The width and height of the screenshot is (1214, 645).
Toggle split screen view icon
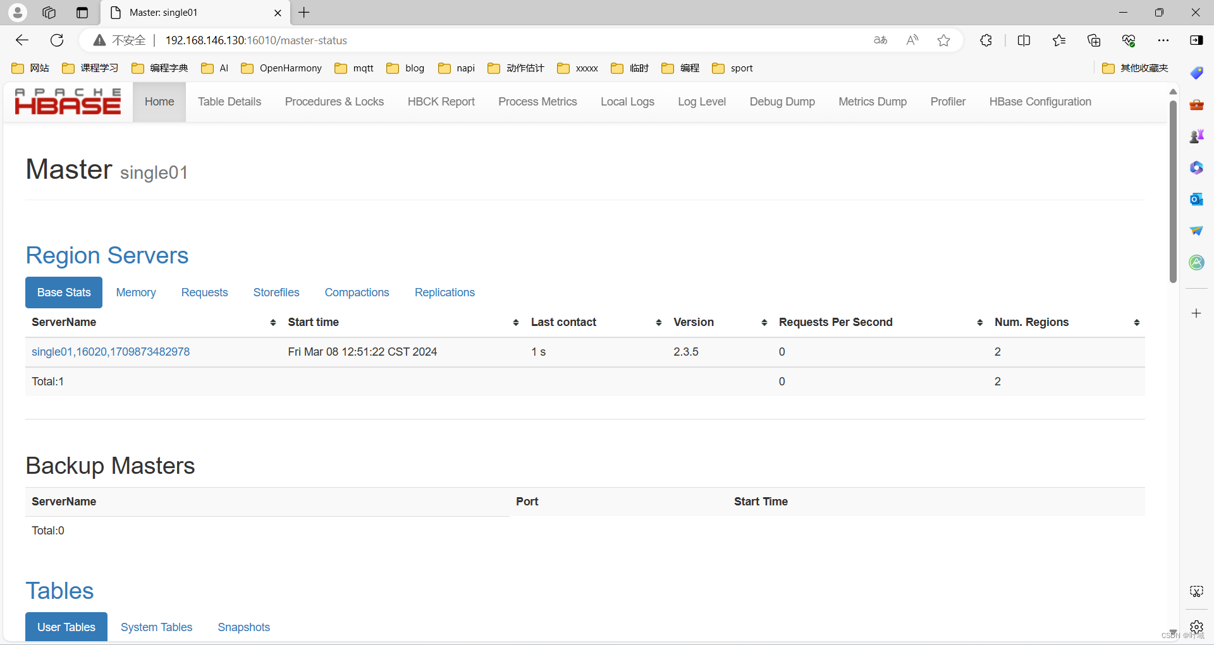(1024, 40)
